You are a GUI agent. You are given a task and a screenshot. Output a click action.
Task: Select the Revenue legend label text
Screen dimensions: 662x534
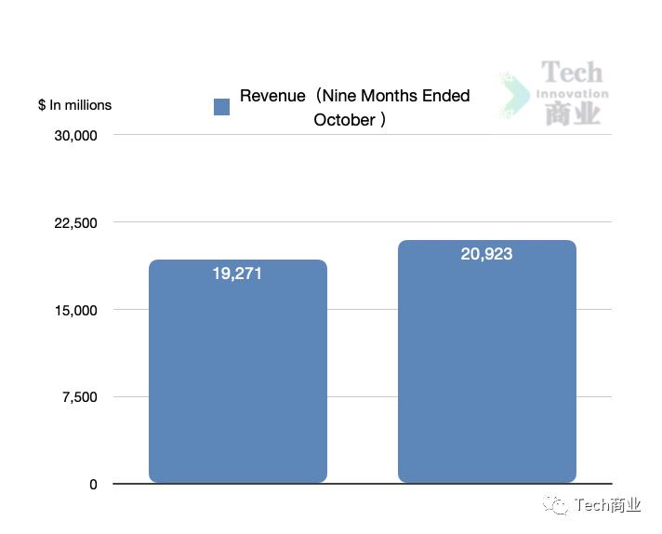tap(354, 107)
